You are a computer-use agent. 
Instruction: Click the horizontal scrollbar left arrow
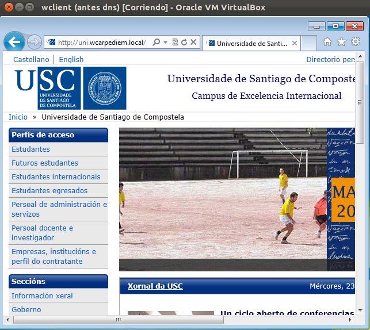click(7, 320)
